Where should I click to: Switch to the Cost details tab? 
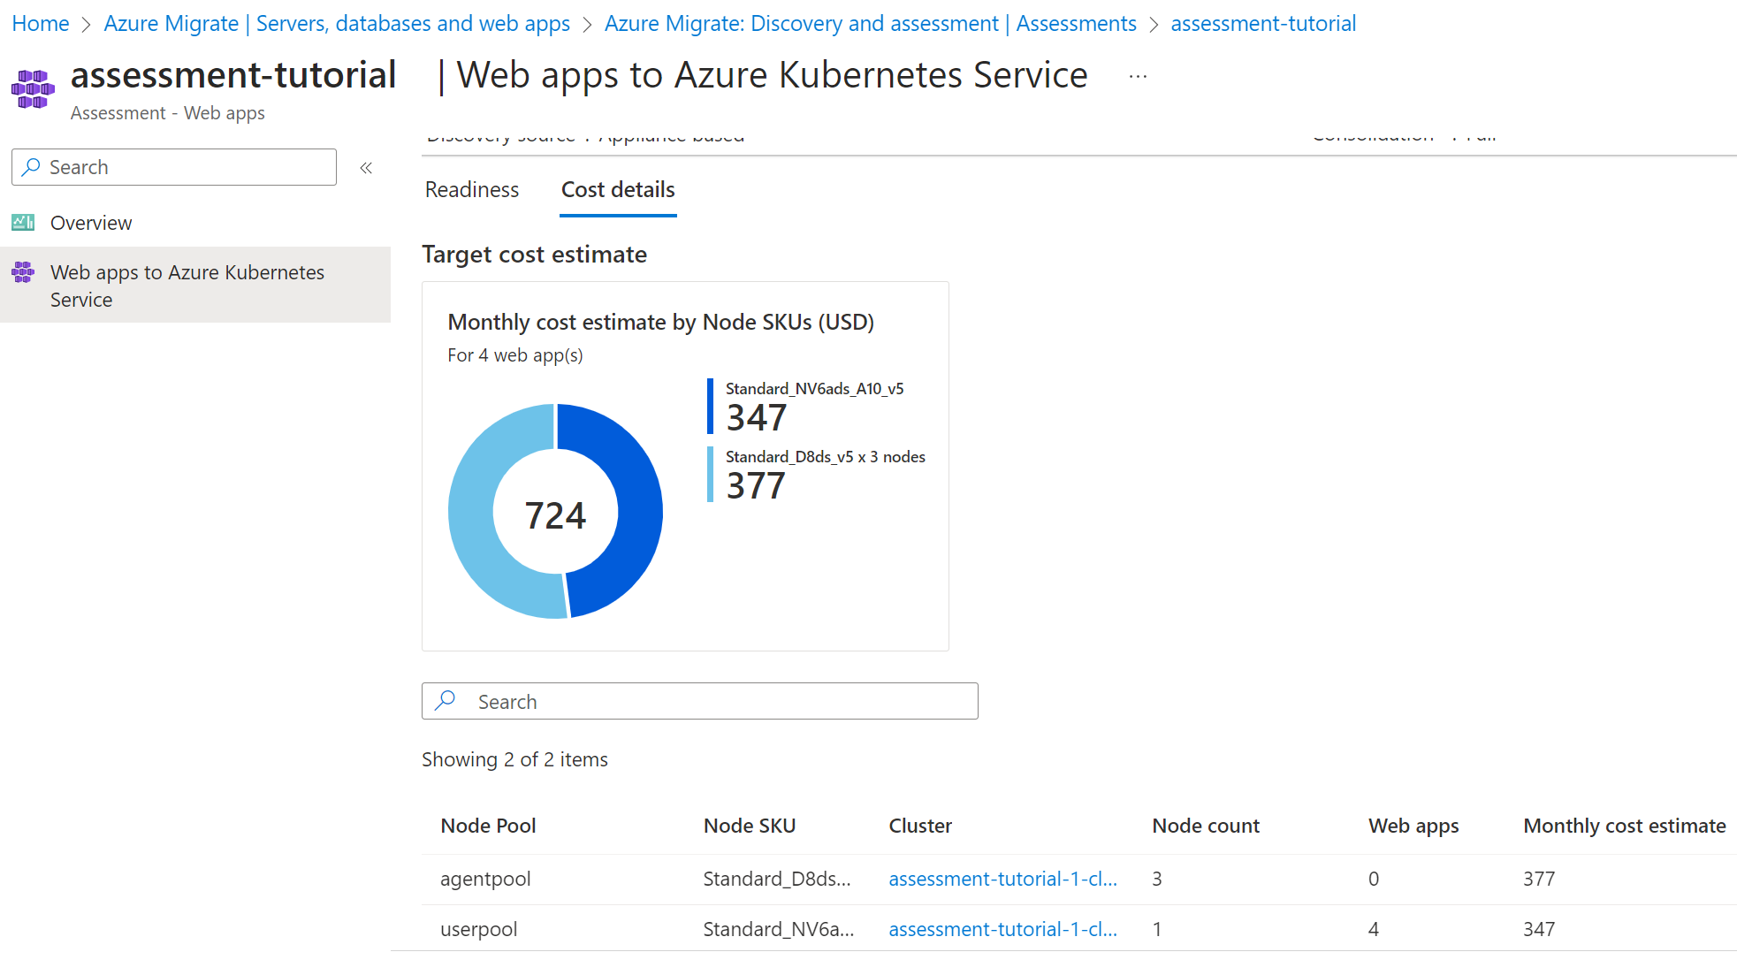pos(618,187)
